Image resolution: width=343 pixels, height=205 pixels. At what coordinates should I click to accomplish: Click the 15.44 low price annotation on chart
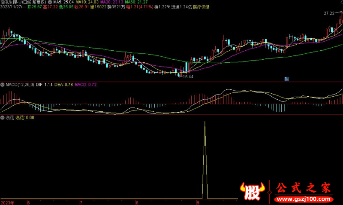tap(188, 77)
